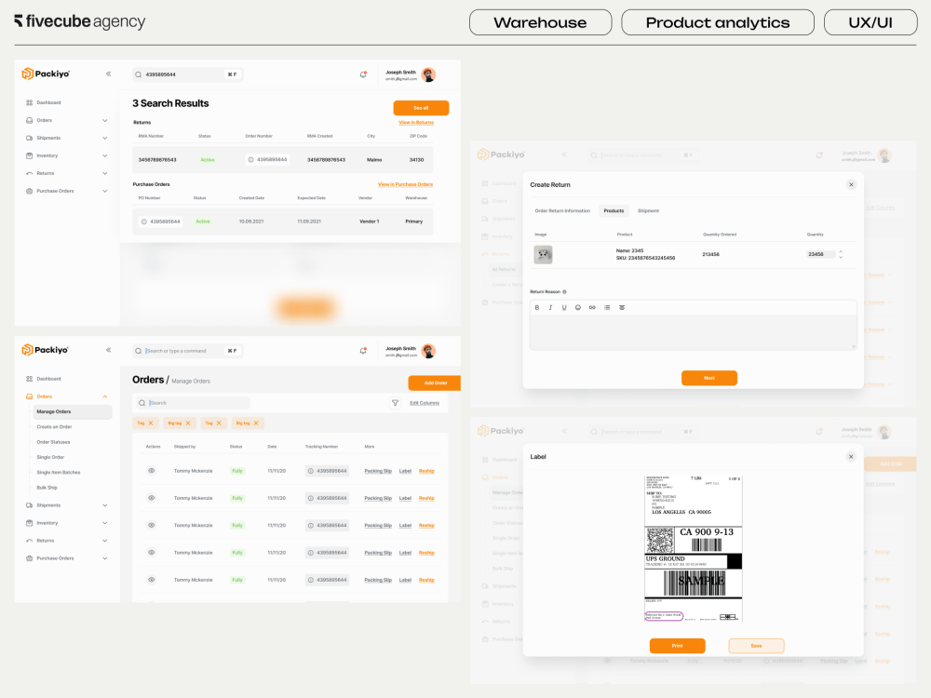The width and height of the screenshot is (931, 698).
Task: Click Vendor 1 in Purchase Orders row
Action: coord(369,221)
